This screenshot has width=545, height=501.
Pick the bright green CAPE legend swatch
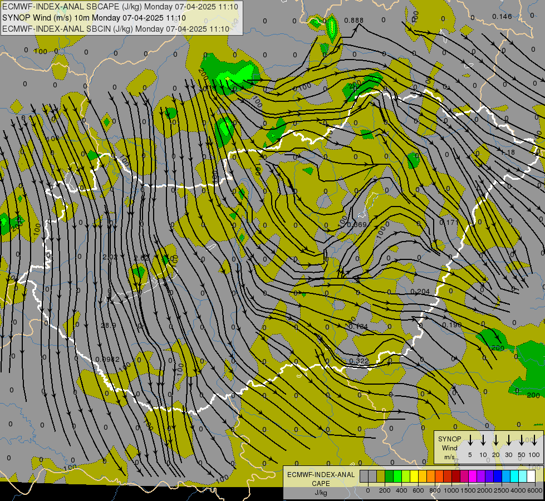pyautogui.click(x=397, y=476)
